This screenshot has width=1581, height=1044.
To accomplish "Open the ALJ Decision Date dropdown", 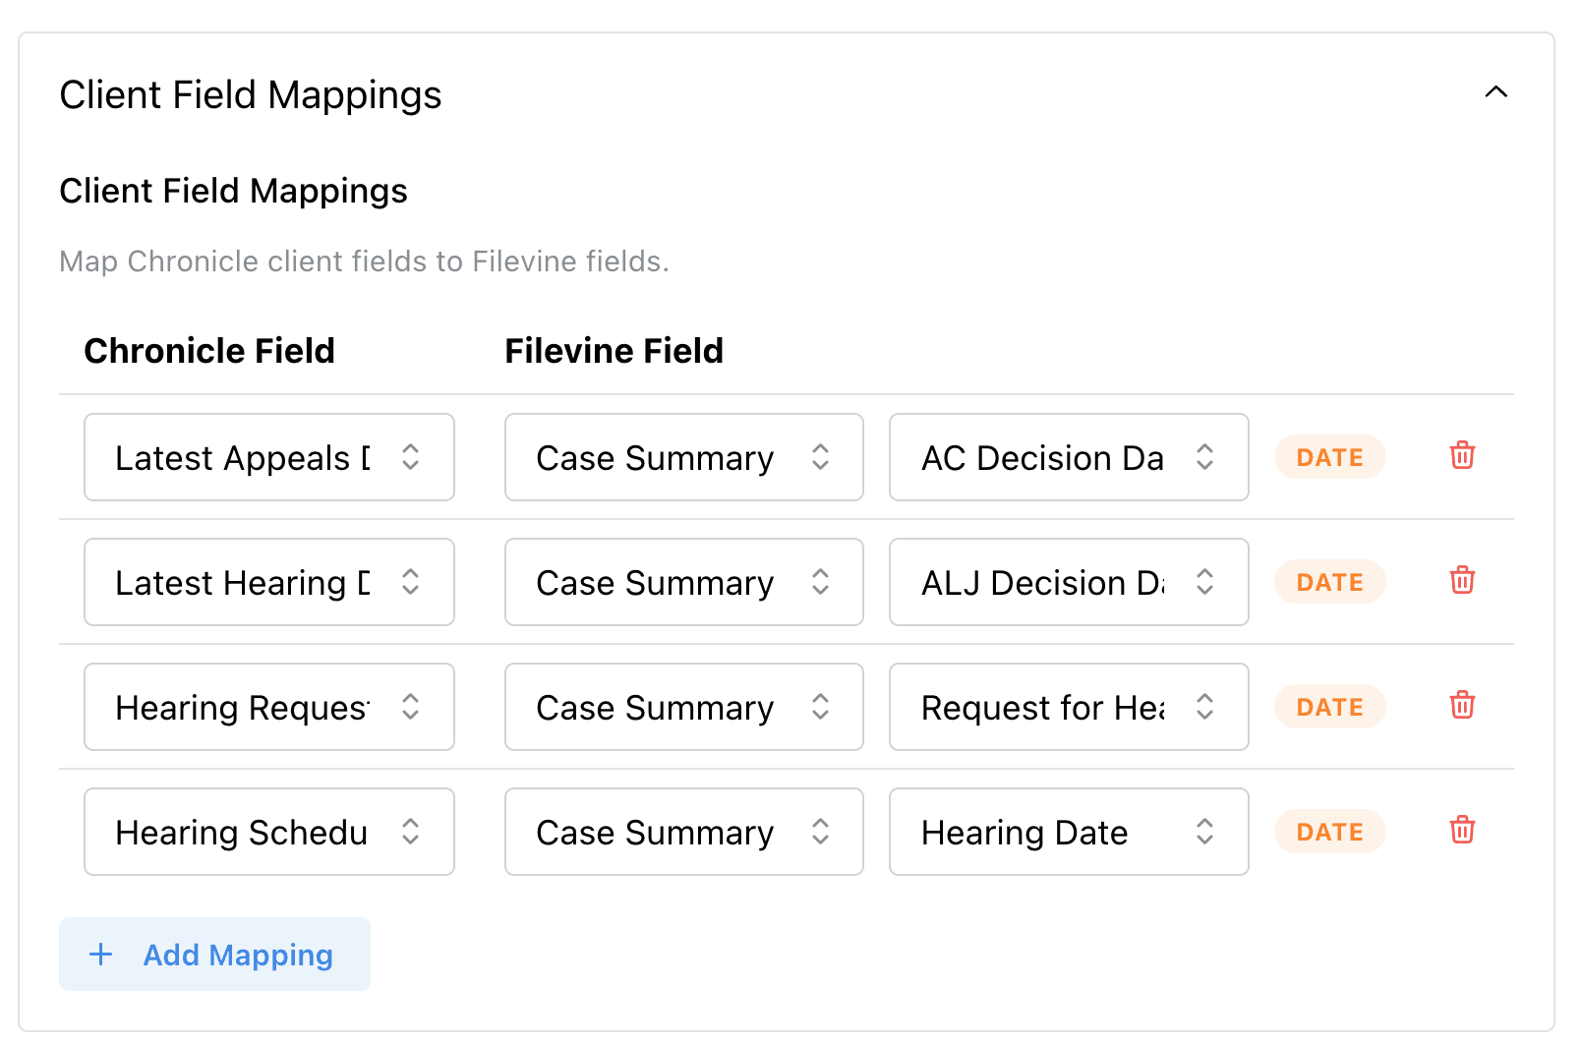I will pyautogui.click(x=1068, y=582).
